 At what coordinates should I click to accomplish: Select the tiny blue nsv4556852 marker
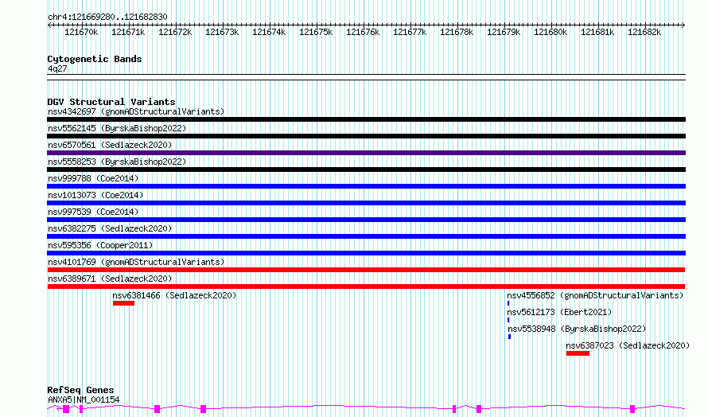click(508, 304)
